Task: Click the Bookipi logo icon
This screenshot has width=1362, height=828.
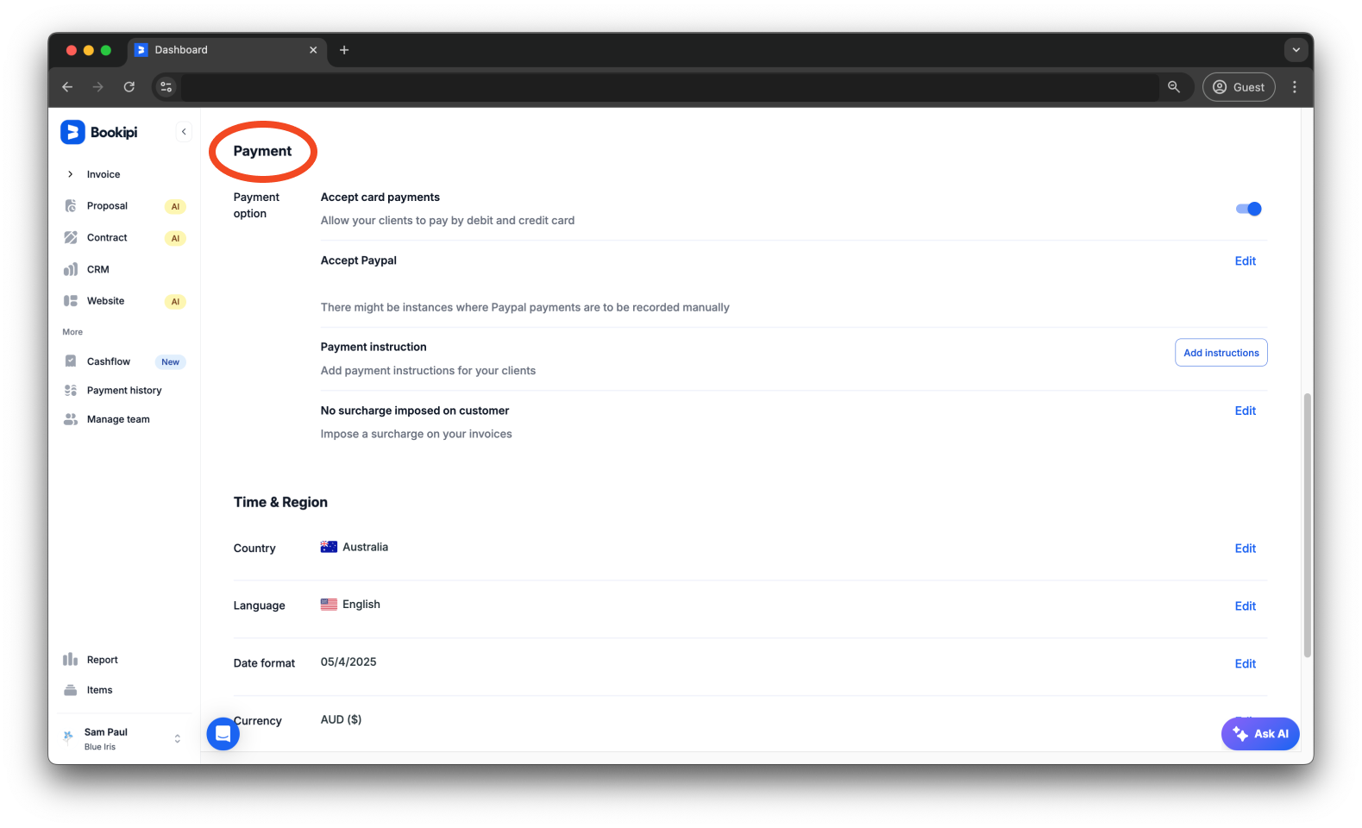Action: [x=72, y=132]
